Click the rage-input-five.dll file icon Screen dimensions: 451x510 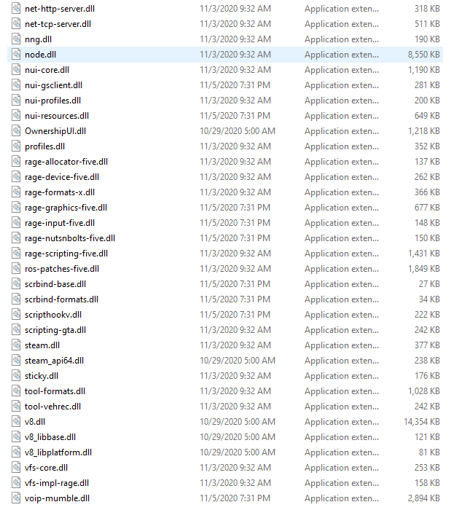coord(16,222)
